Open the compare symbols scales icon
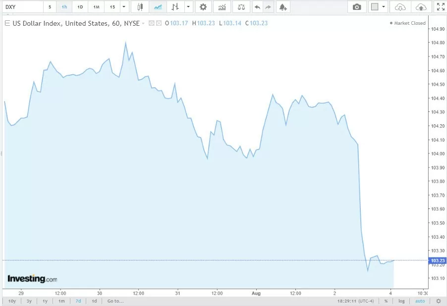Viewport: 447px width, 306px height. [x=241, y=7]
